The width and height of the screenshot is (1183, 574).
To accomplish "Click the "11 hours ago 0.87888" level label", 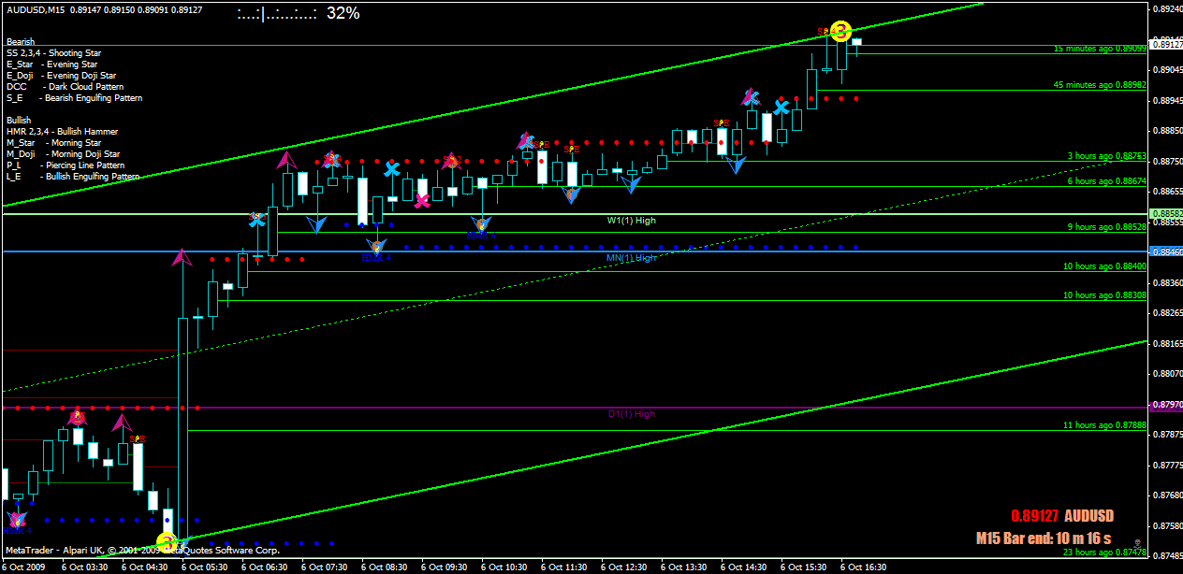I will tap(1104, 425).
